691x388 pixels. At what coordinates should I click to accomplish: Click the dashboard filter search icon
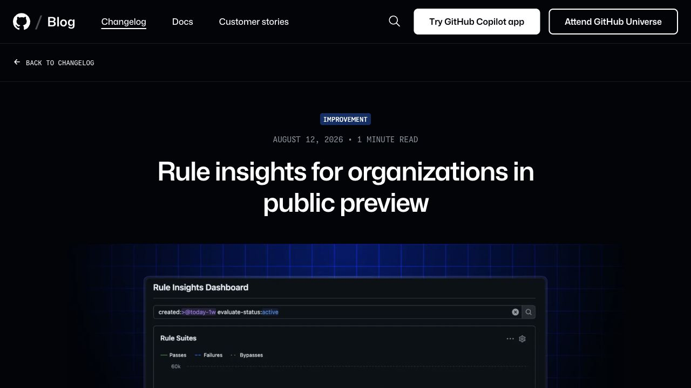529,312
